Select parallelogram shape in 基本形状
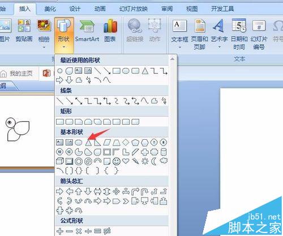This screenshot has height=236, width=283. tap(107, 143)
